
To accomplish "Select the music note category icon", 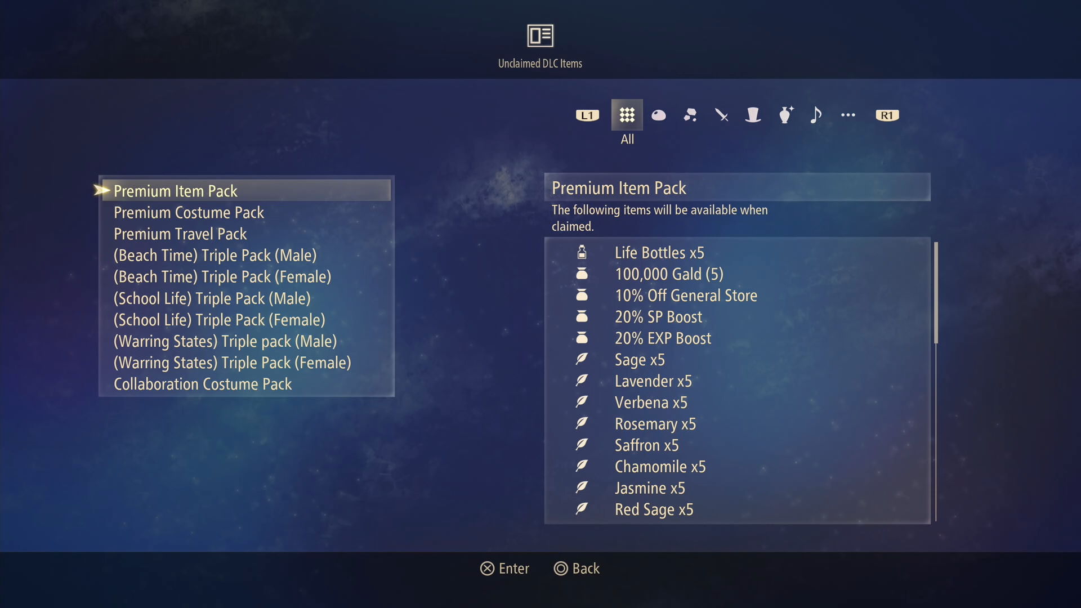I will pyautogui.click(x=817, y=114).
